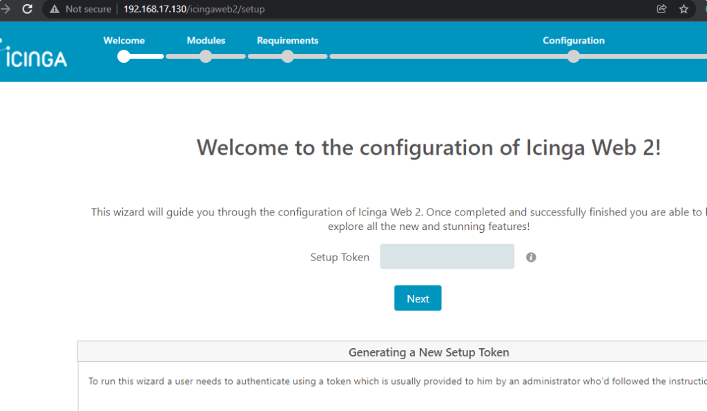Click the Setup Token label
The height and width of the screenshot is (411, 707).
(x=340, y=257)
